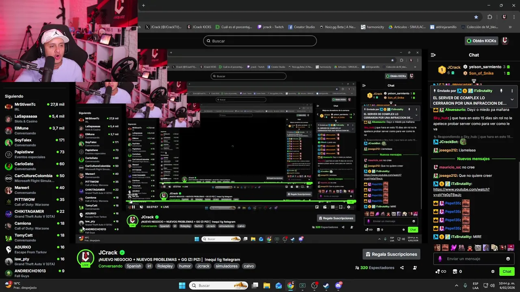Send message with green Chat button
The height and width of the screenshot is (292, 520).
click(507, 272)
